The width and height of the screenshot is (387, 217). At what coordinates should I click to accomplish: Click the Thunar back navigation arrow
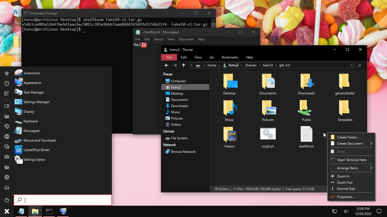coord(167,65)
